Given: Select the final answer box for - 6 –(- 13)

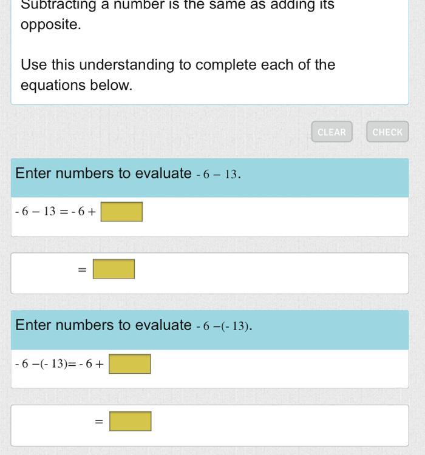Looking at the screenshot, I should (x=131, y=422).
